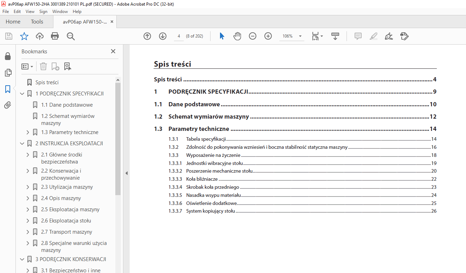466x273 pixels.
Task: Open the View menu
Action: [x=30, y=12]
